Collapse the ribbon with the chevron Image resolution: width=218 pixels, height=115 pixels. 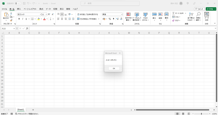[x=215, y=23]
